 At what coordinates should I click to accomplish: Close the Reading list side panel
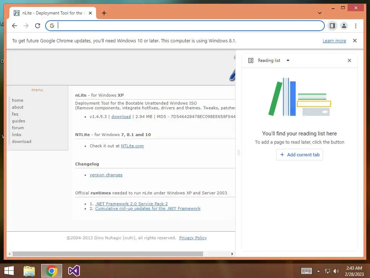[349, 60]
